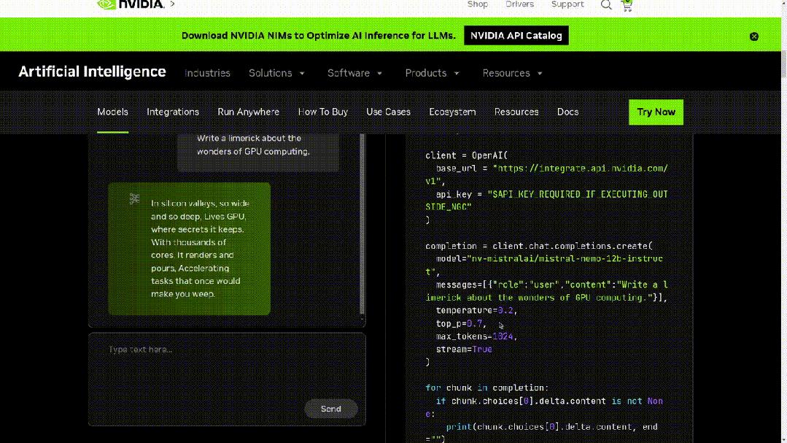Select the Models tab

coord(112,112)
